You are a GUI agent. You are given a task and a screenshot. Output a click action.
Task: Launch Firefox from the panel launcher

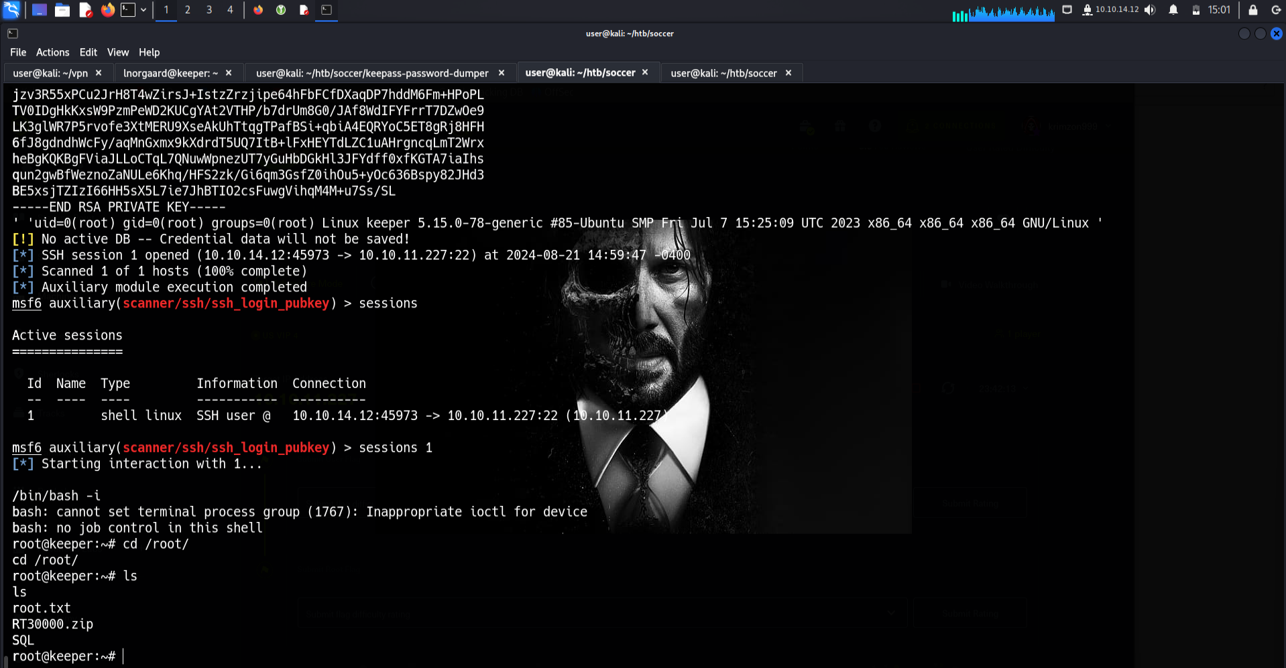point(108,10)
